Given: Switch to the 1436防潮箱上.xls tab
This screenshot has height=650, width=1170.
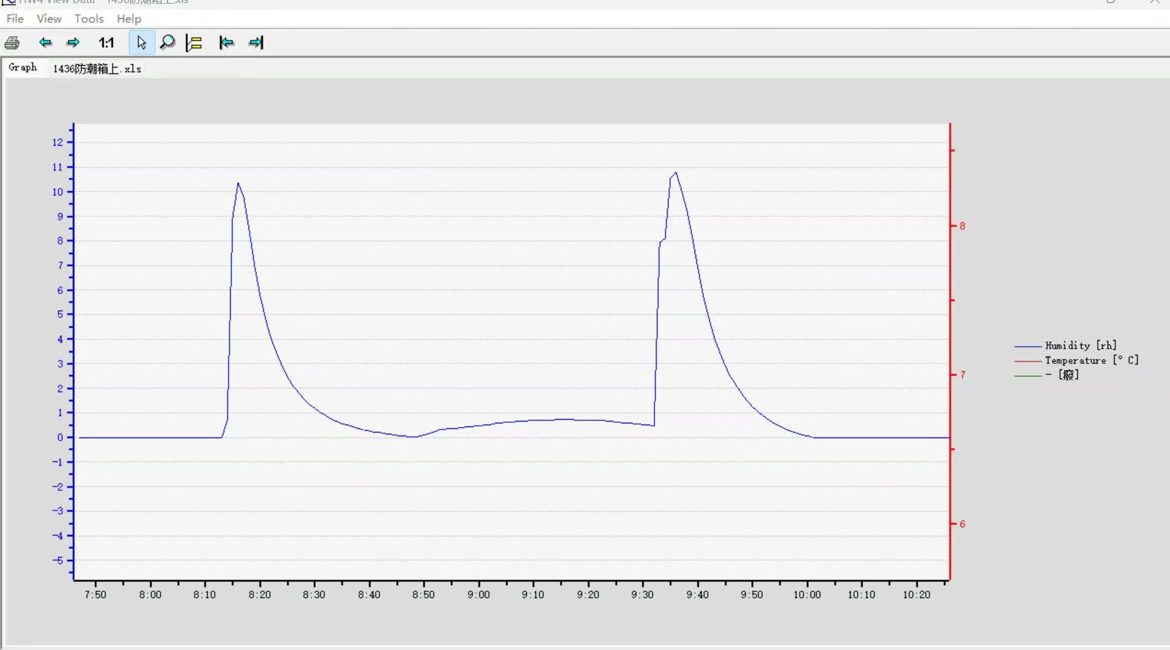Looking at the screenshot, I should pyautogui.click(x=97, y=69).
